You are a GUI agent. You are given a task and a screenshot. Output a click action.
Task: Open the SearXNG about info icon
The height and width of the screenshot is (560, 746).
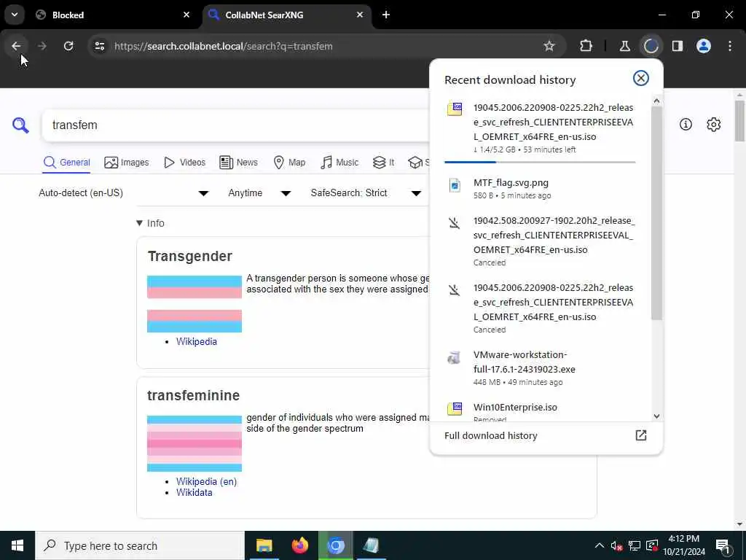tap(686, 124)
